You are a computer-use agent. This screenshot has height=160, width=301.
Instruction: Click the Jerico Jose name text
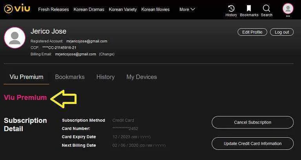(x=48, y=31)
